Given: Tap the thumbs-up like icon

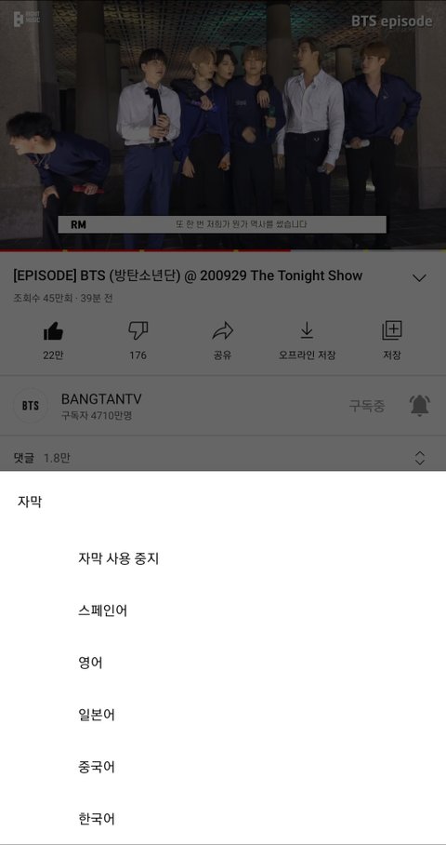Looking at the screenshot, I should [x=53, y=331].
